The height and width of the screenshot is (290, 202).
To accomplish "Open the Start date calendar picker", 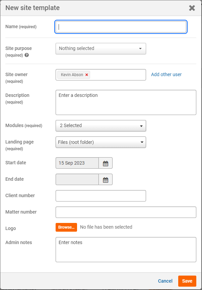I will click(106, 163).
